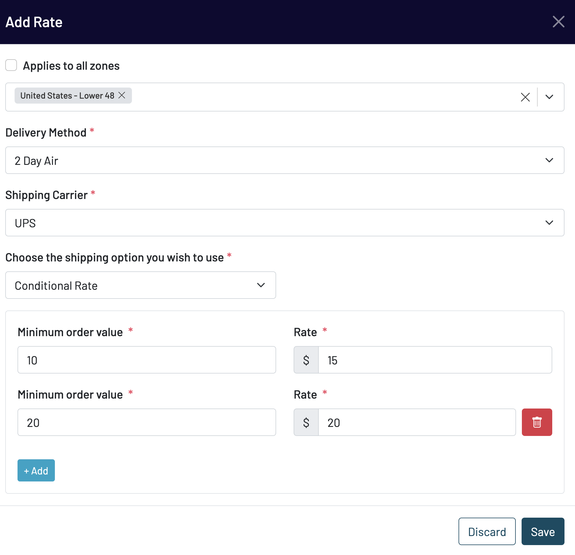Open the Conditional Rate shipping option dropdown
The width and height of the screenshot is (575, 555).
[140, 285]
